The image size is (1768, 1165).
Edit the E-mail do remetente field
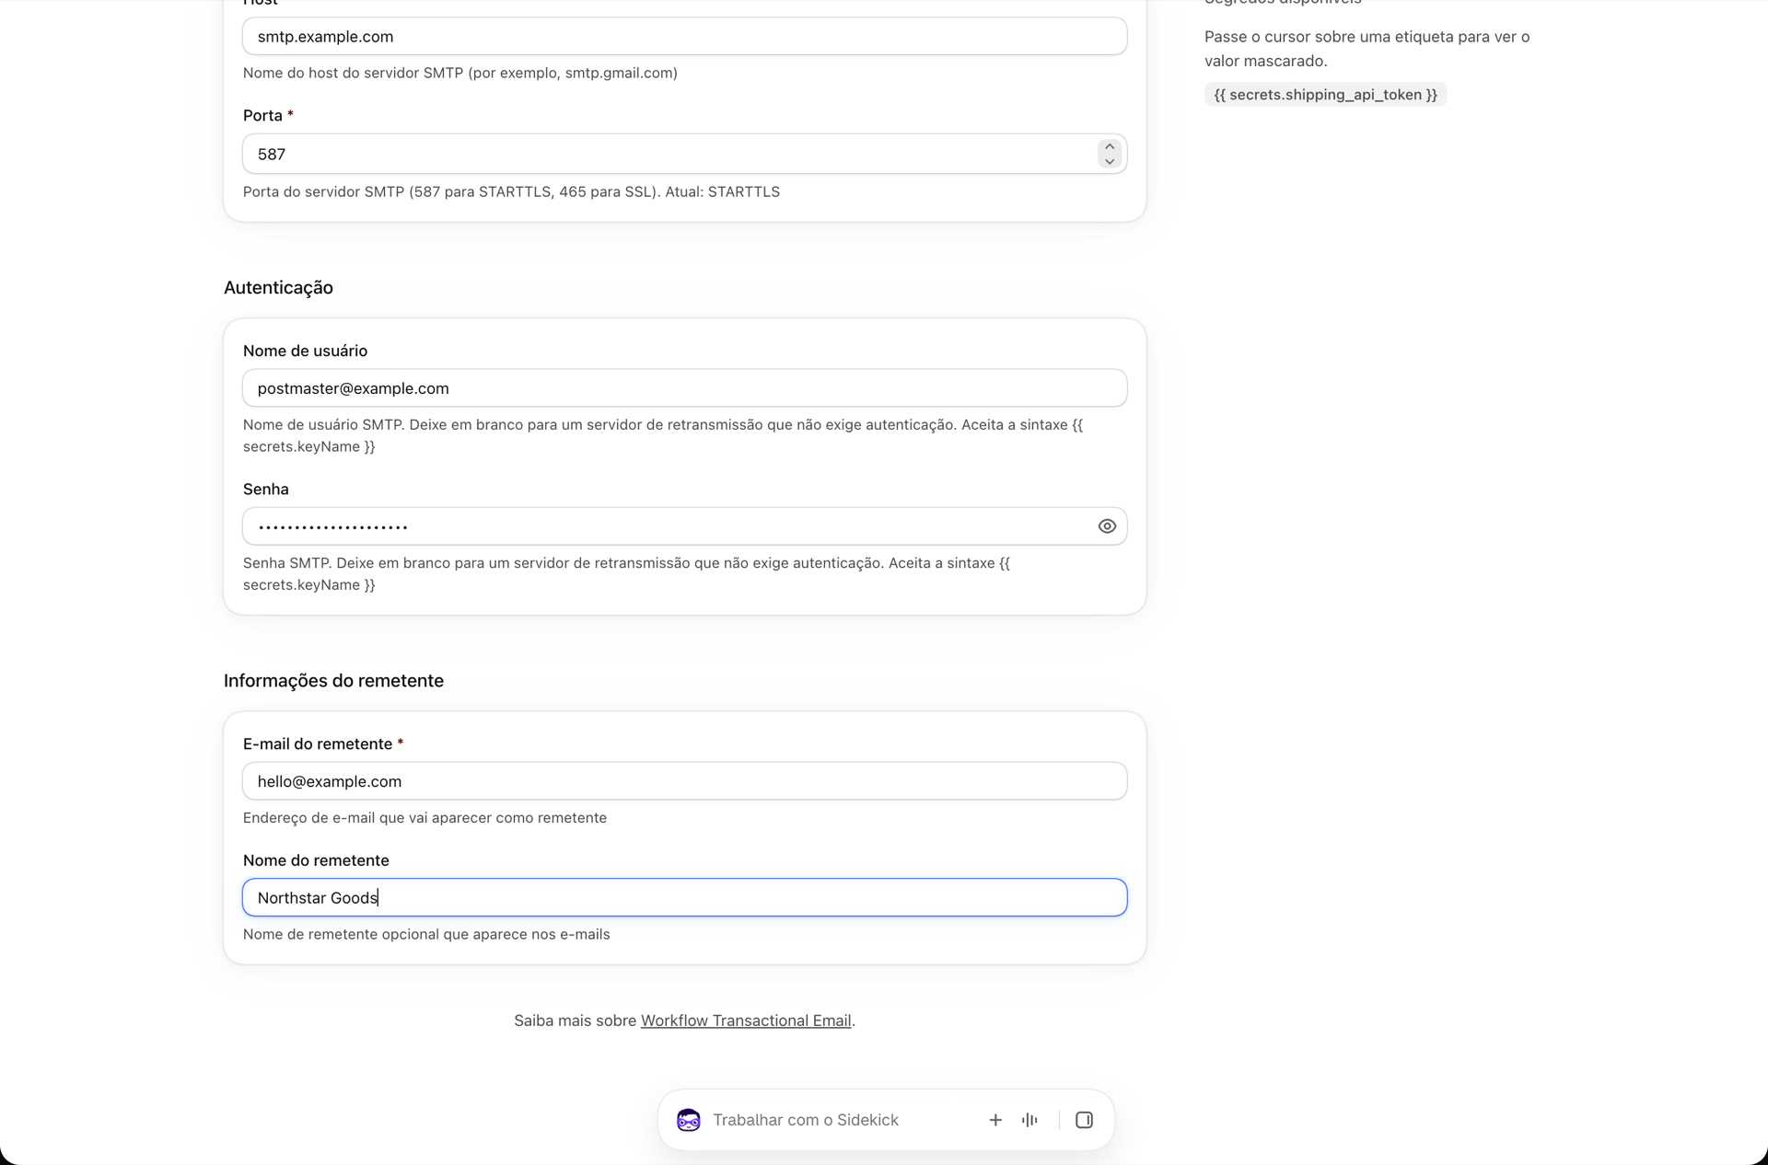coord(684,781)
